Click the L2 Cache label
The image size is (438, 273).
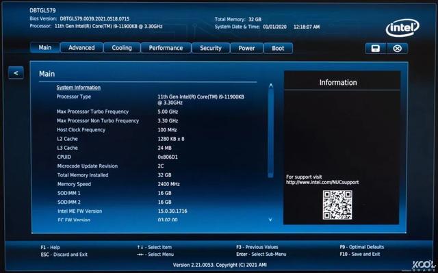67,139
